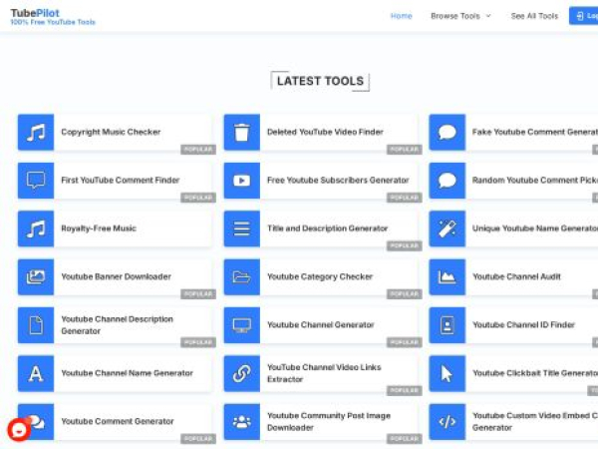Click the Fake Youtube Comment Generator bubble icon
Viewport: 598px width, 449px height.
pyautogui.click(x=447, y=132)
